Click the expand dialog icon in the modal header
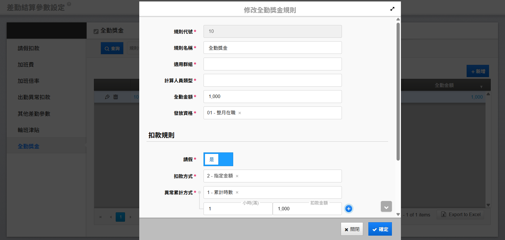Screen dimensions: 505x240 pos(392,9)
